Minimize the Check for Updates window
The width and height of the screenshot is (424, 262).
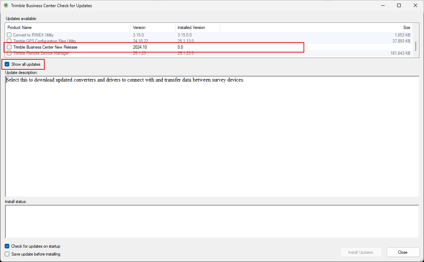(x=383, y=5)
